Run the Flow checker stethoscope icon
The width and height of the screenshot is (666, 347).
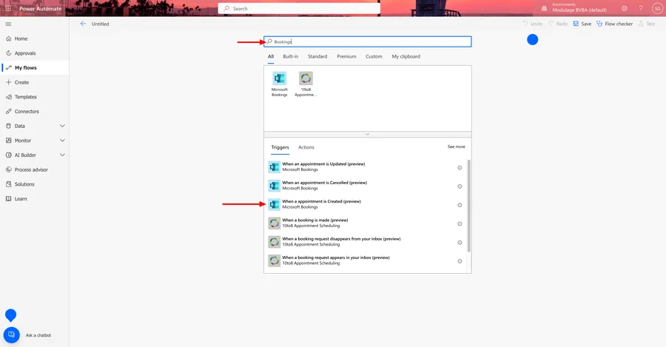(x=599, y=24)
